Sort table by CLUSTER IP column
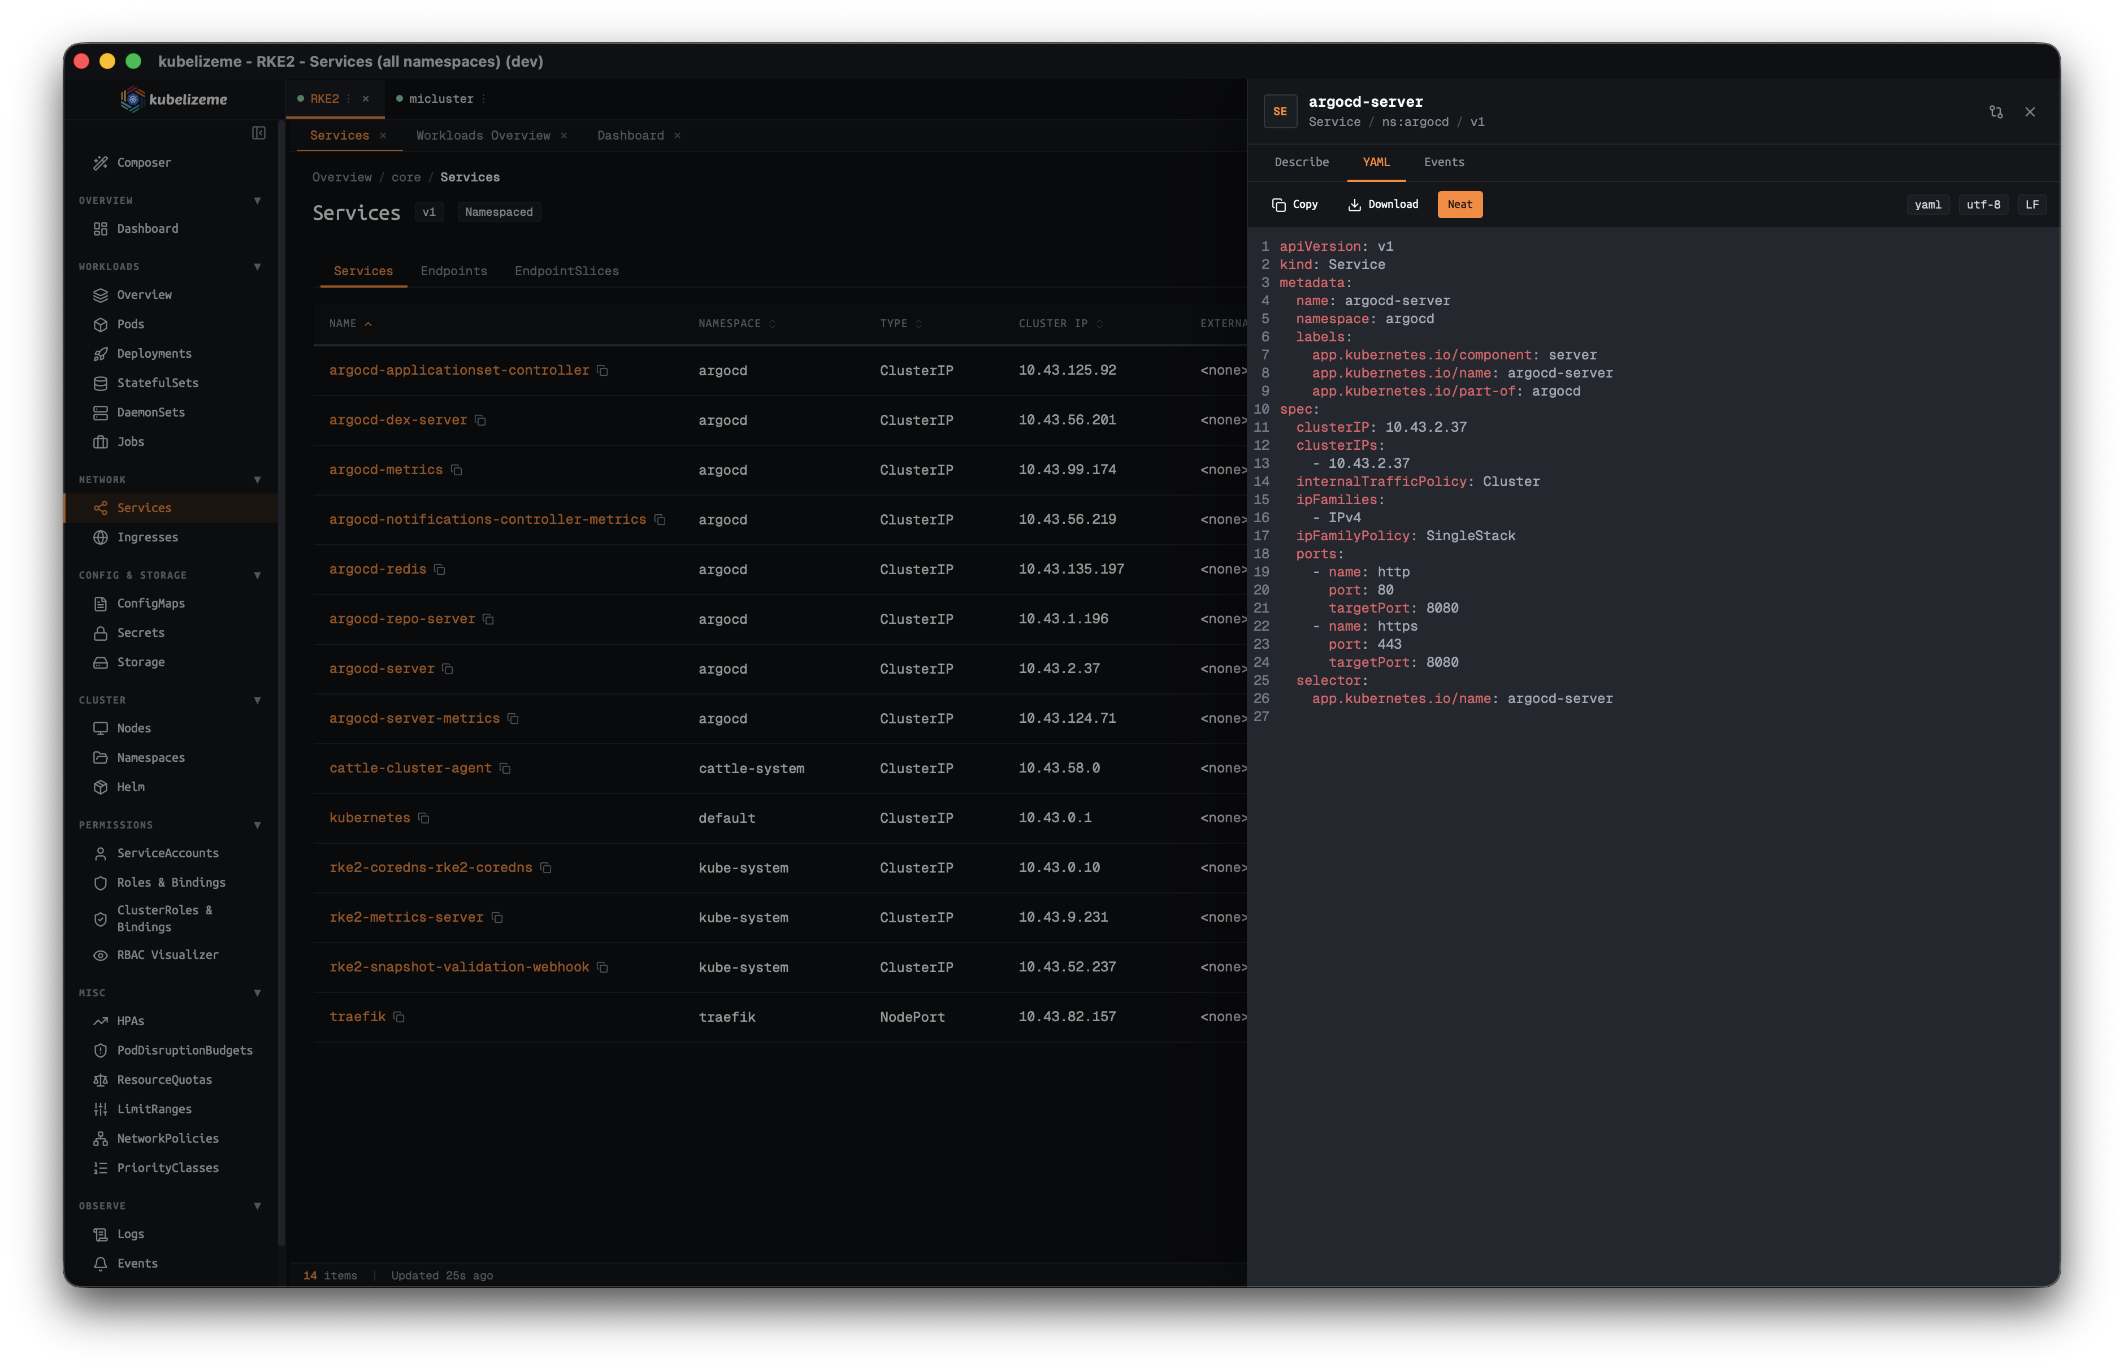This screenshot has height=1371, width=2124. click(1061, 323)
